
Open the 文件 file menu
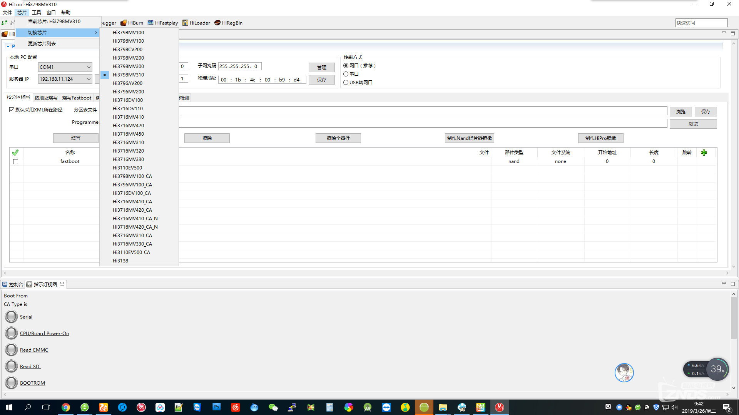[7, 12]
